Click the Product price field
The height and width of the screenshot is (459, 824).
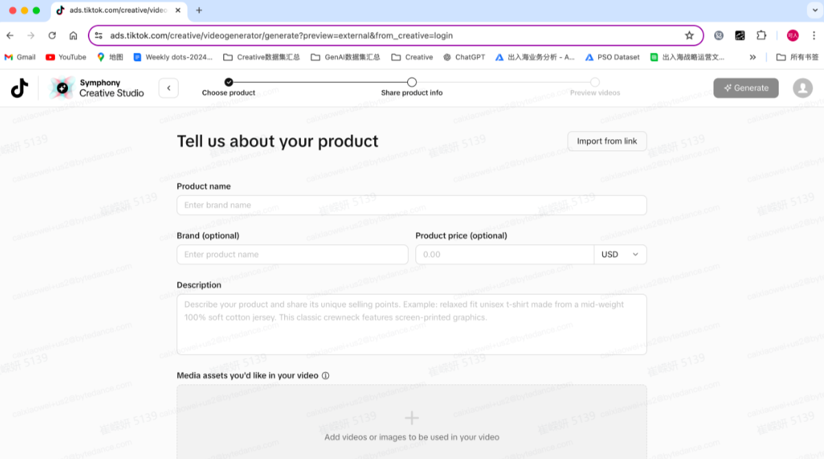(505, 255)
